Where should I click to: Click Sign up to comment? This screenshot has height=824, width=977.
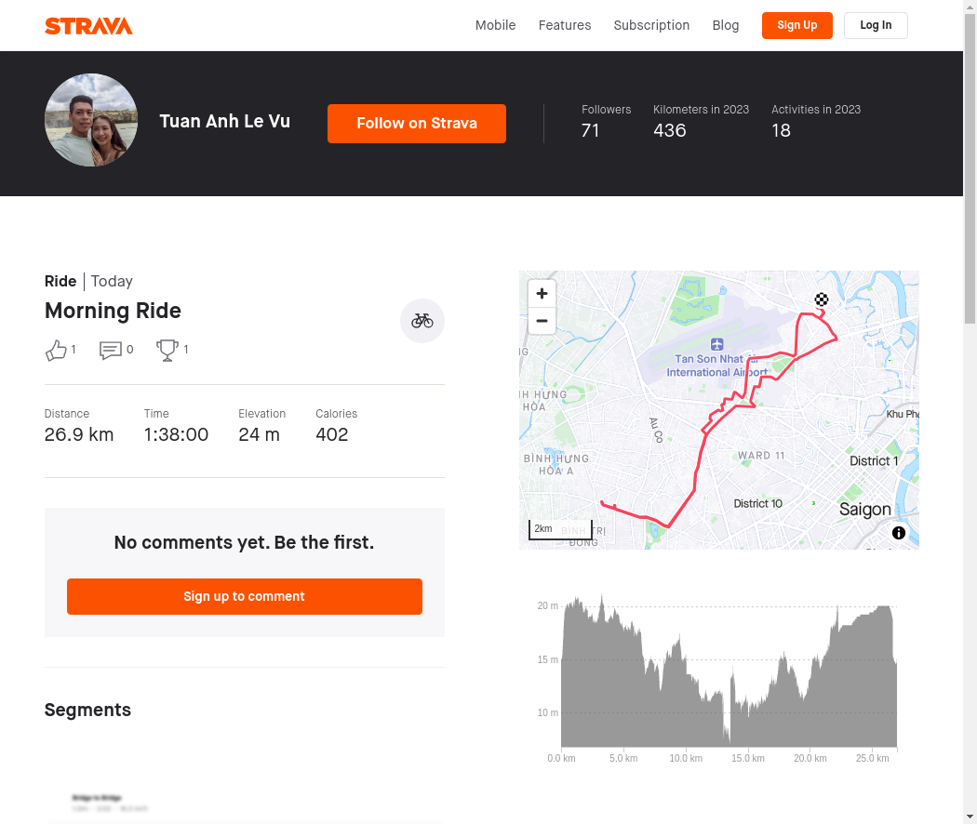tap(244, 597)
